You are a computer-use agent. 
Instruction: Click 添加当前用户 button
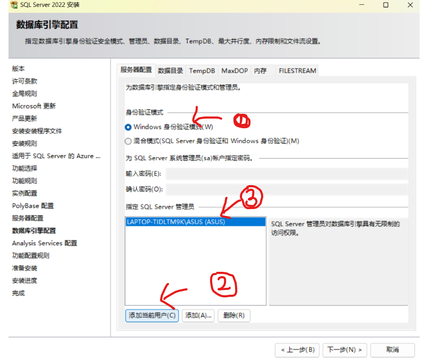[152, 315]
